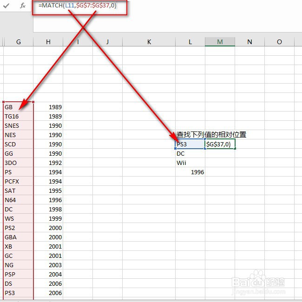
Task: Select column G header
Action: pos(19,42)
